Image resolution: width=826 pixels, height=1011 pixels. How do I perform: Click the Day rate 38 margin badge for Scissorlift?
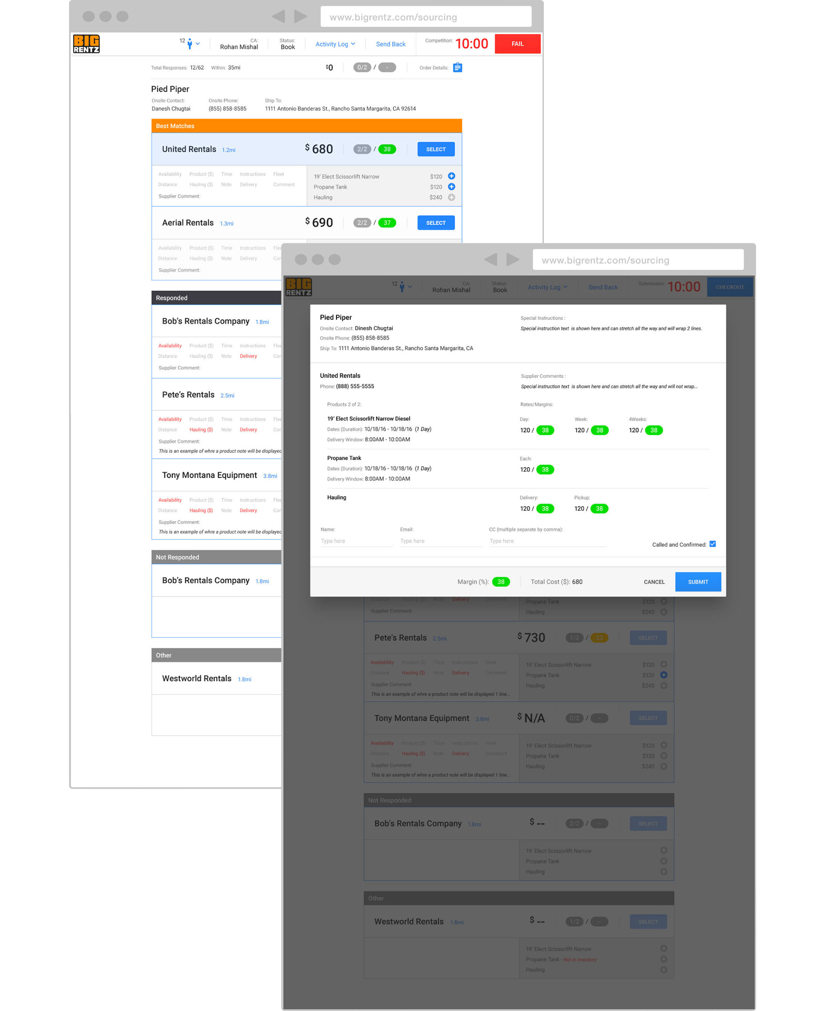click(x=545, y=430)
